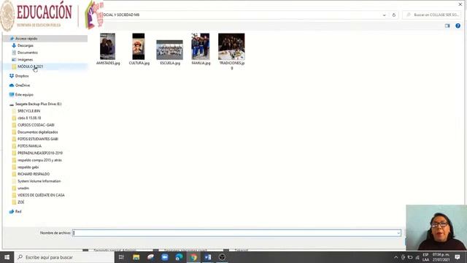Open the FOTOS ESTUDIANTES GABI folder
The width and height of the screenshot is (467, 263).
coord(38,139)
